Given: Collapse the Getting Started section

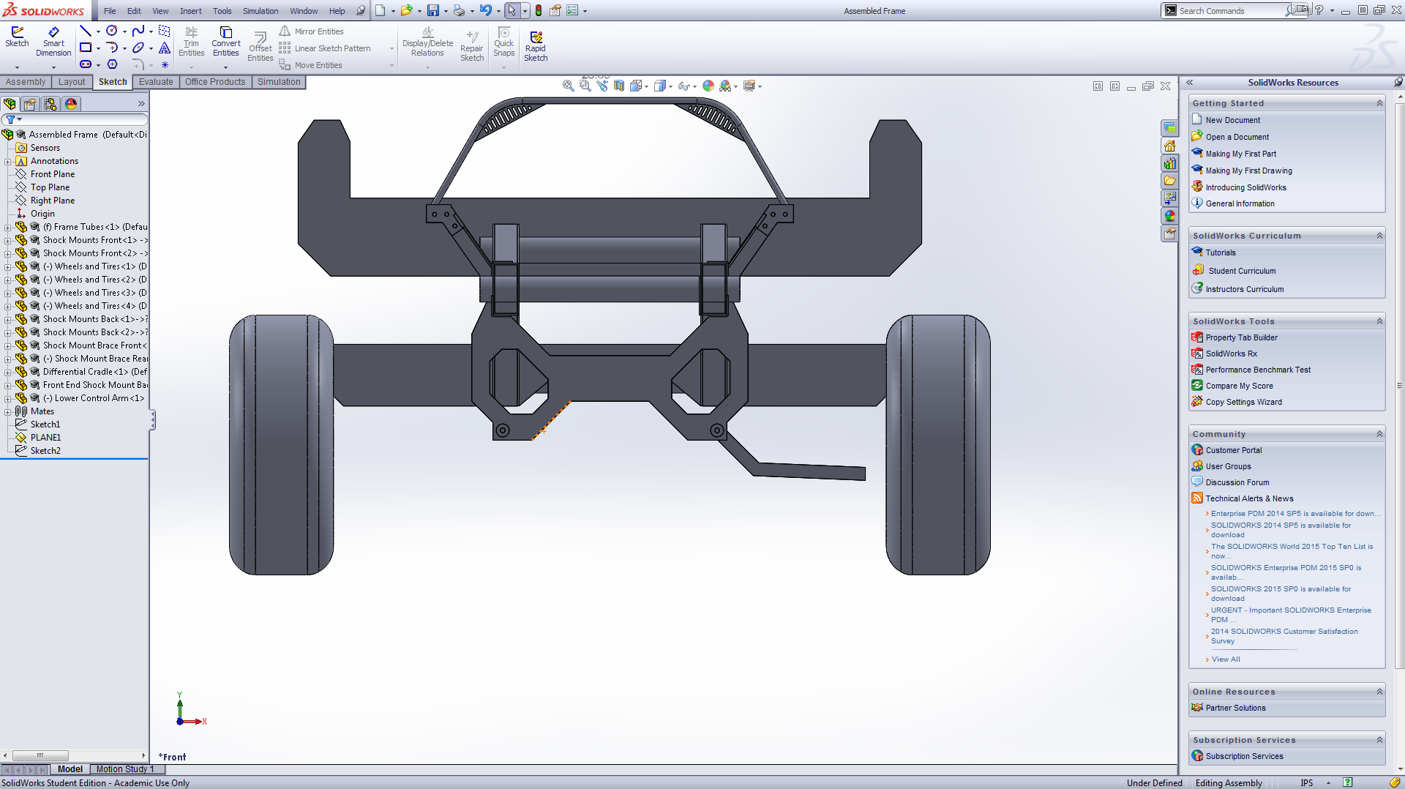Looking at the screenshot, I should [1379, 103].
